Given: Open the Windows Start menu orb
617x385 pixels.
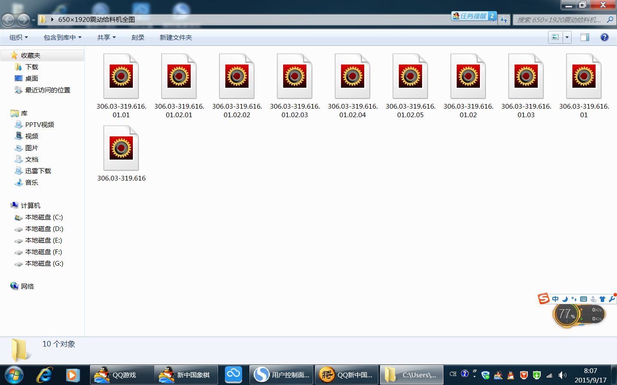Looking at the screenshot, I should [14, 375].
